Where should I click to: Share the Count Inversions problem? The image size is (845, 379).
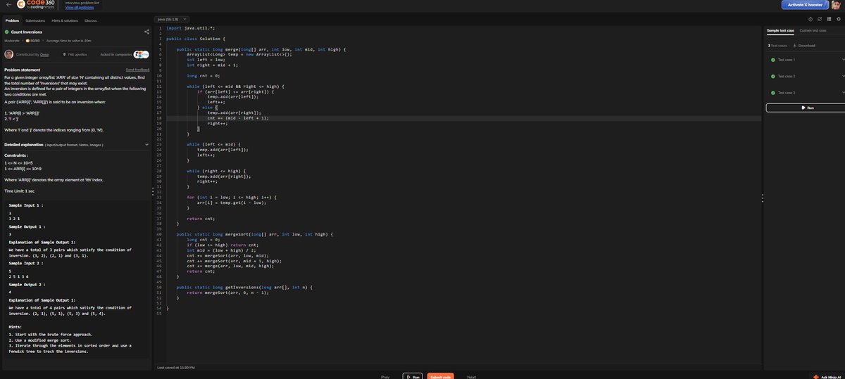tap(146, 32)
